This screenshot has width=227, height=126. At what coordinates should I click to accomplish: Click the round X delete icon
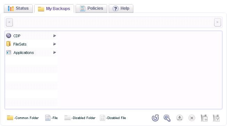coord(192,118)
